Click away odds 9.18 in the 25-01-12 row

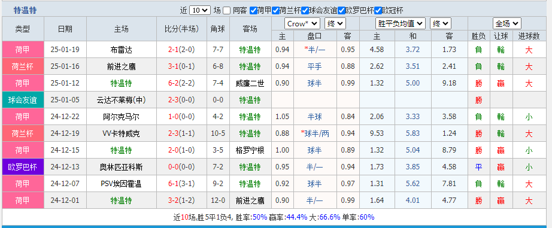point(449,83)
